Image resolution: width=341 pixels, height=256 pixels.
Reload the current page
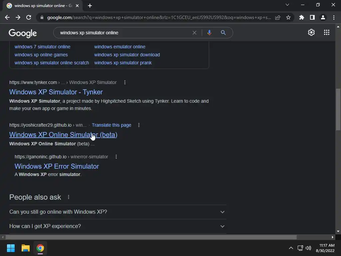pos(29,17)
